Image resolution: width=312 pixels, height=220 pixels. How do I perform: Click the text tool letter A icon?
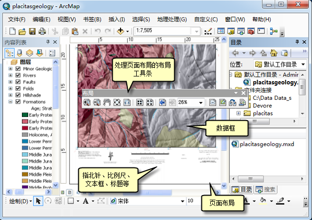86,201
